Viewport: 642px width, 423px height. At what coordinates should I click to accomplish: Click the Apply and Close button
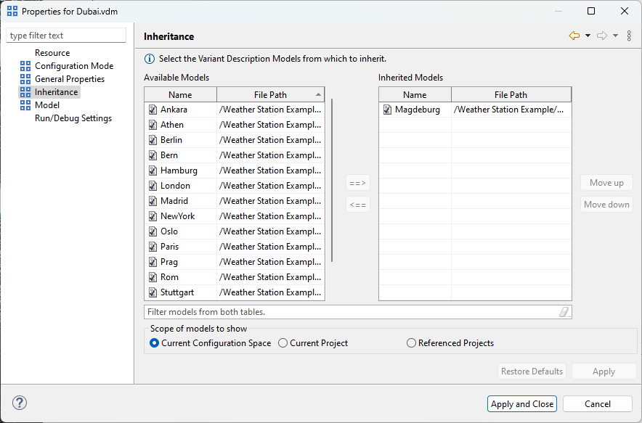point(521,403)
